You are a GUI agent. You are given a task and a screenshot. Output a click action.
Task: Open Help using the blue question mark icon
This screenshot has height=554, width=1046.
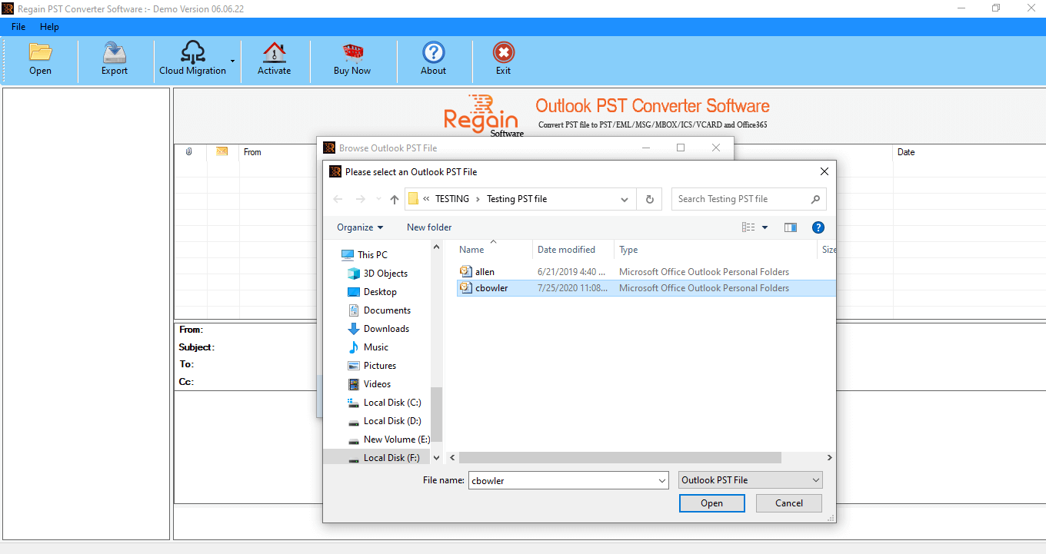point(818,227)
